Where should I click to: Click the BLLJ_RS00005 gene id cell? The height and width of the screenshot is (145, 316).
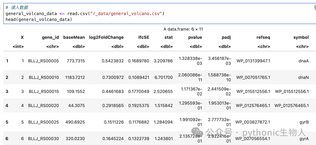44,61
